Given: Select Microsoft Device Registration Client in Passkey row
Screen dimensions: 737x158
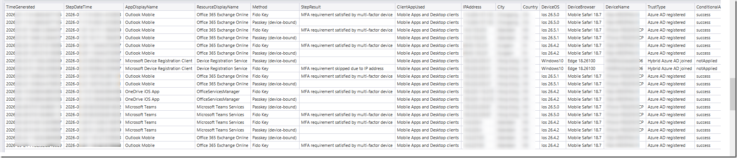Looking at the screenshot, I should 158,61.
